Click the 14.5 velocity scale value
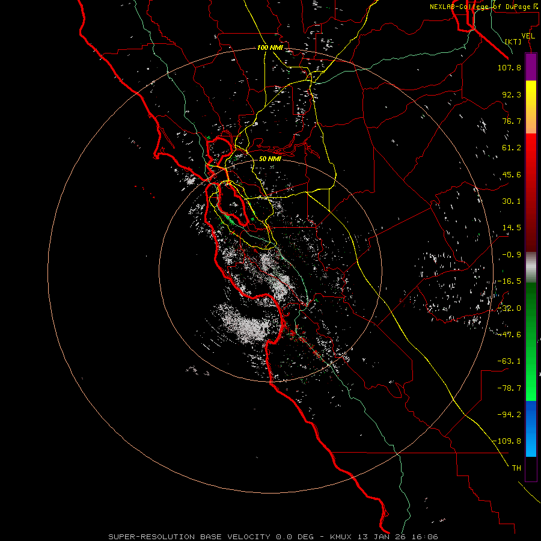Viewport: 541px width, 541px height. [x=512, y=228]
